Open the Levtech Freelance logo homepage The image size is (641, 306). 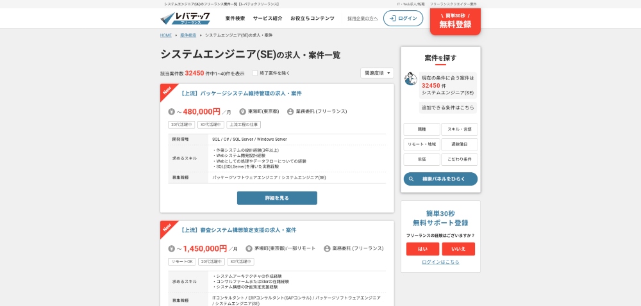click(185, 18)
